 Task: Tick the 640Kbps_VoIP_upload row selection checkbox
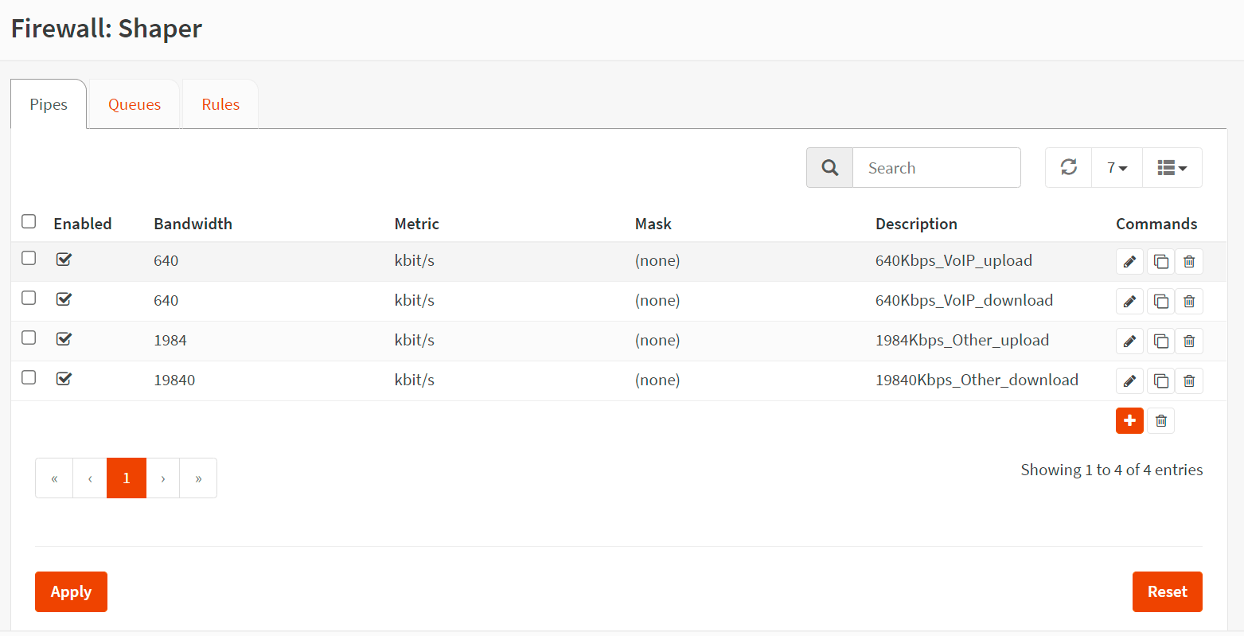[29, 258]
